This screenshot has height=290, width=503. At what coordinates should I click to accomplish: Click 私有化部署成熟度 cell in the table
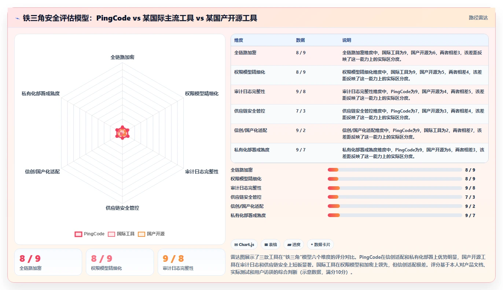(x=252, y=150)
